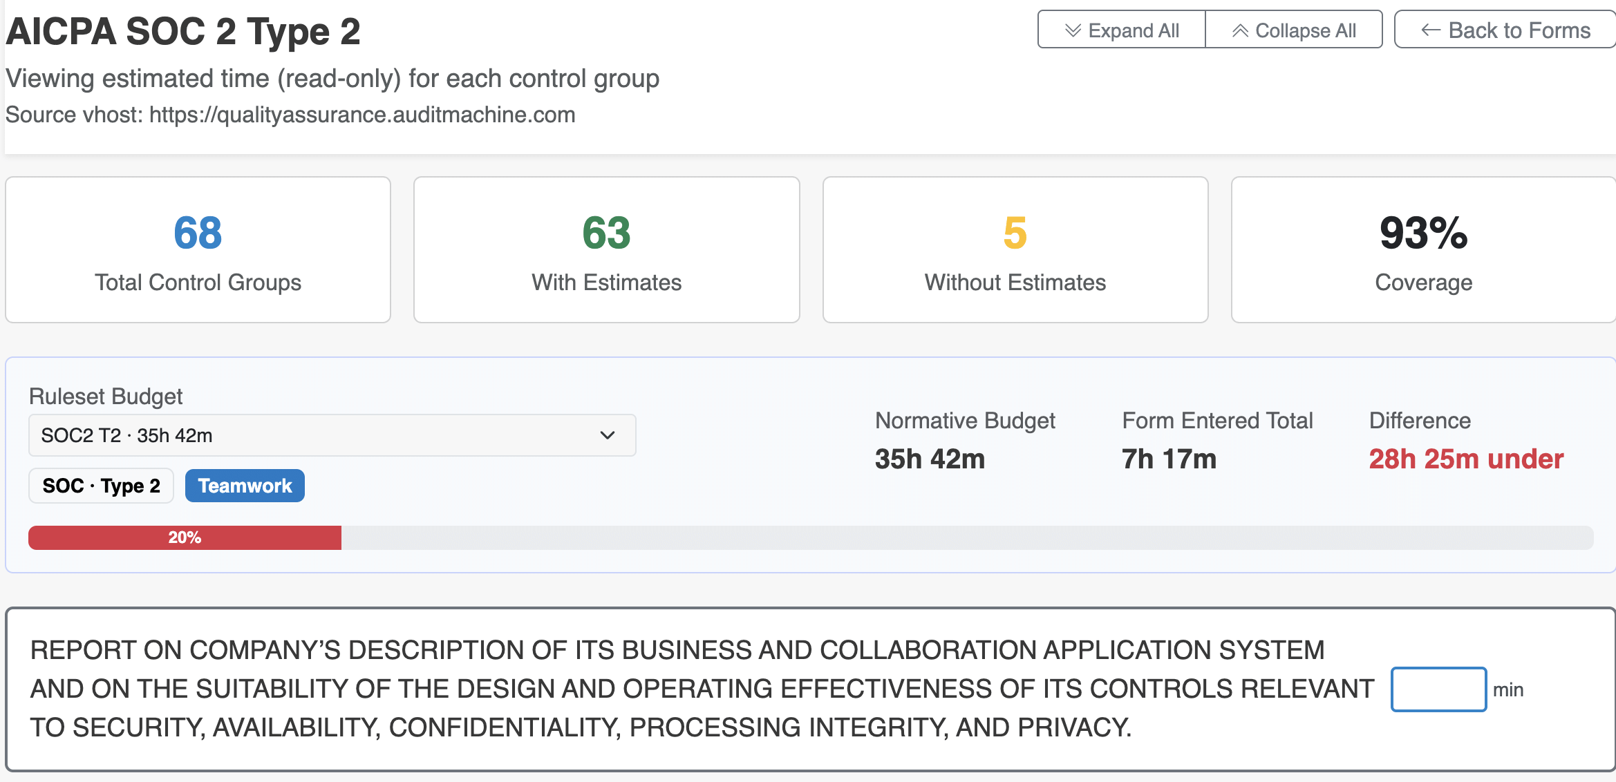Click the Normative Budget value 35h 42m
This screenshot has width=1616, height=782.
[x=930, y=459]
